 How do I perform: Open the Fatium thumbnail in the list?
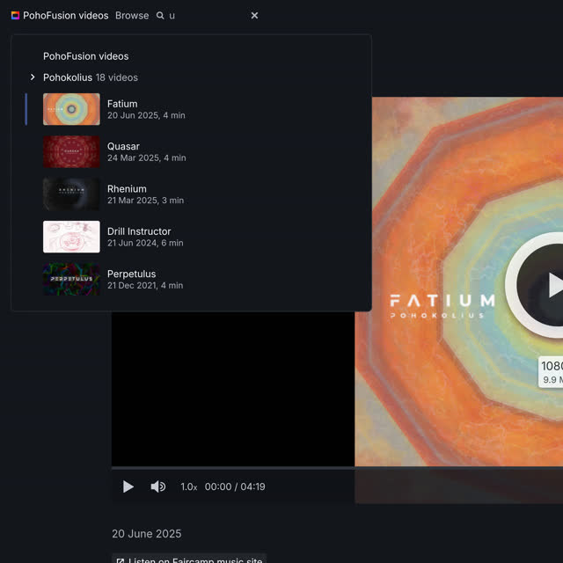pos(71,109)
